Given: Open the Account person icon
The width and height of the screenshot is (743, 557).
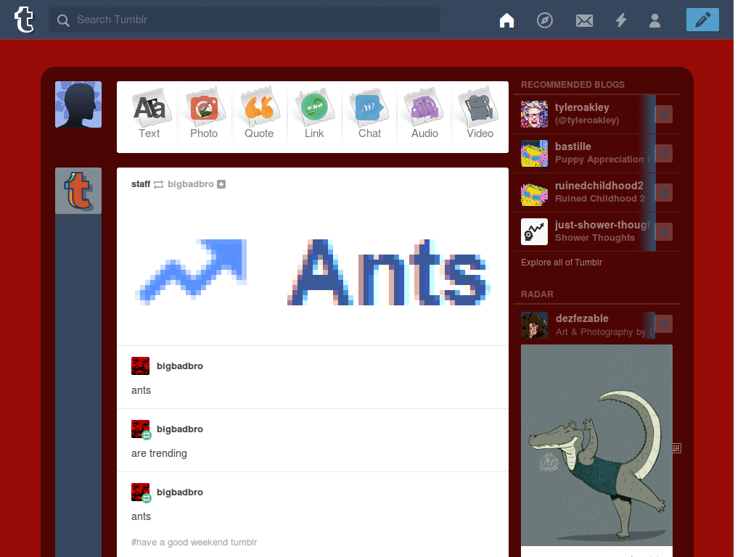Looking at the screenshot, I should tap(655, 20).
